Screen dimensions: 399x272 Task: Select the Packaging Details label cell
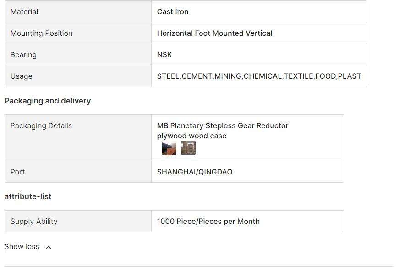pos(78,138)
